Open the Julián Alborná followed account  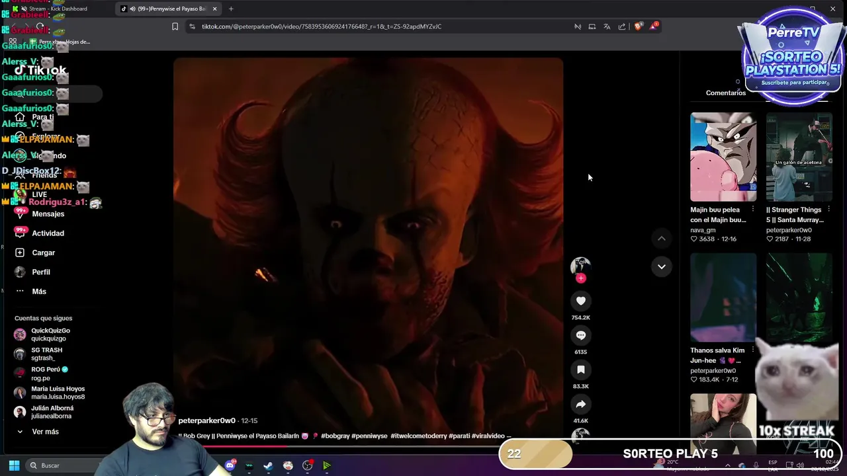coord(44,412)
